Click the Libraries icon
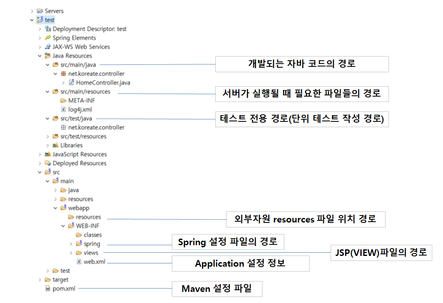Image resolution: width=443 pixels, height=303 pixels. [56, 145]
